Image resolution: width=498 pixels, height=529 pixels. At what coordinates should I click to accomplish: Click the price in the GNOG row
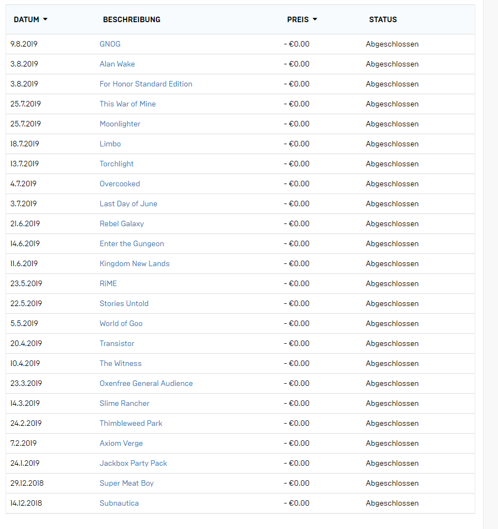coord(297,44)
